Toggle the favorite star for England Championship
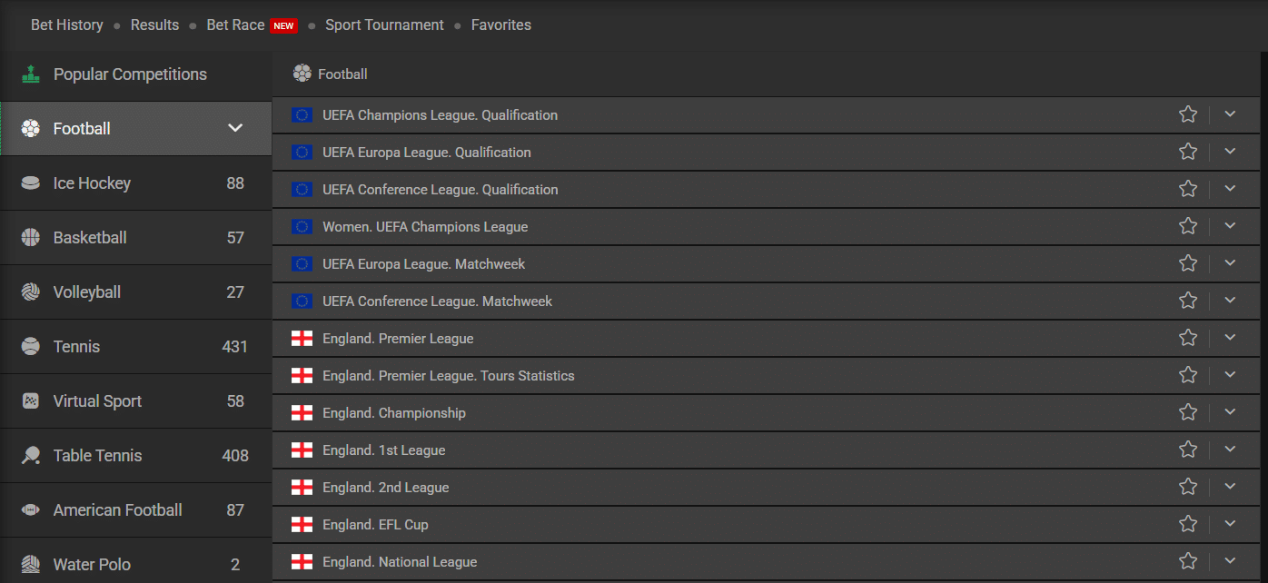 [1188, 412]
